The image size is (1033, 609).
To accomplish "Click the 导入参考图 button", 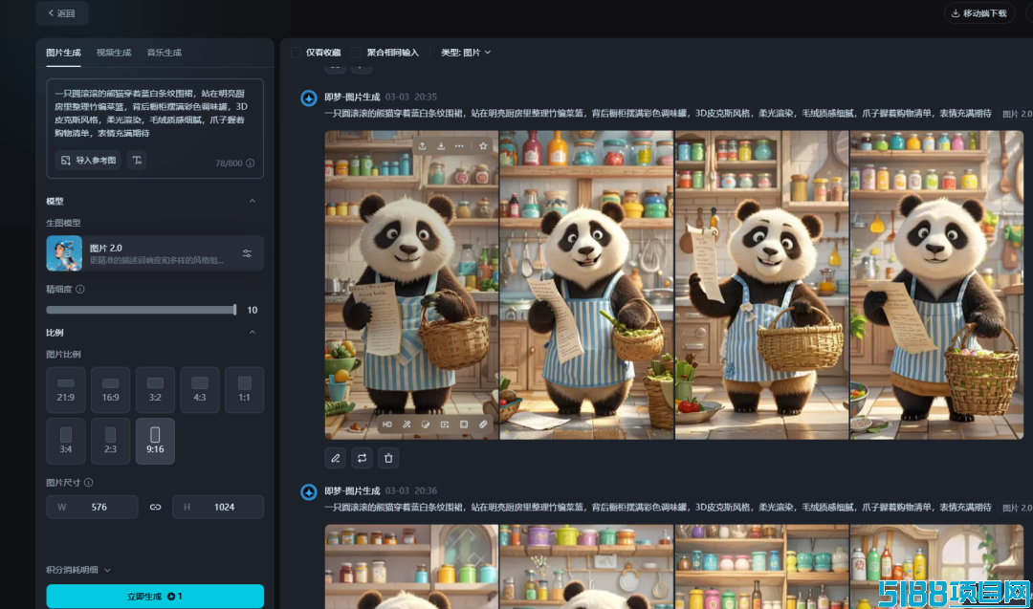I will (88, 160).
